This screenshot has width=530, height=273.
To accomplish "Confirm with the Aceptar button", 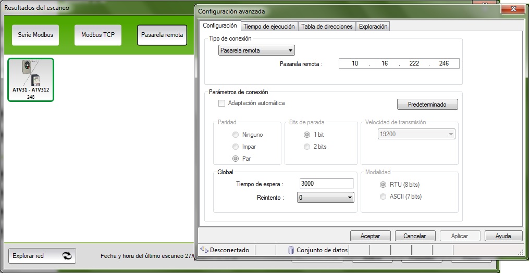I will pos(370,236).
